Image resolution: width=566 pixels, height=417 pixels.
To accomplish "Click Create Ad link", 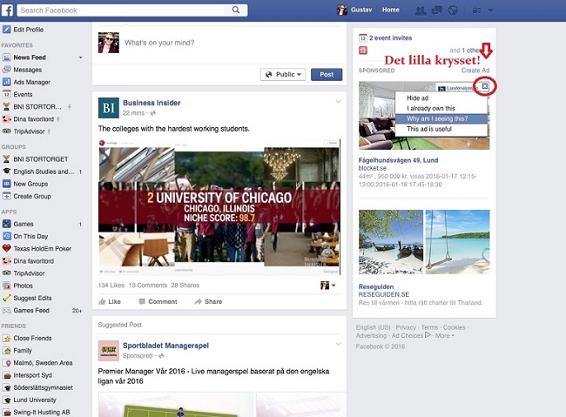I will [x=475, y=71].
